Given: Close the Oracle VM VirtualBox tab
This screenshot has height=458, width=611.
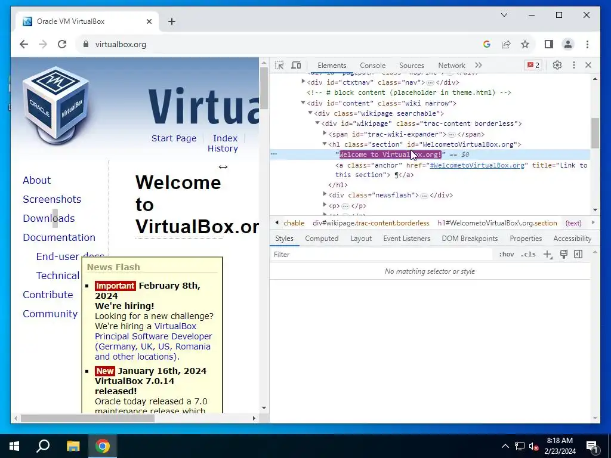Looking at the screenshot, I should pos(149,21).
